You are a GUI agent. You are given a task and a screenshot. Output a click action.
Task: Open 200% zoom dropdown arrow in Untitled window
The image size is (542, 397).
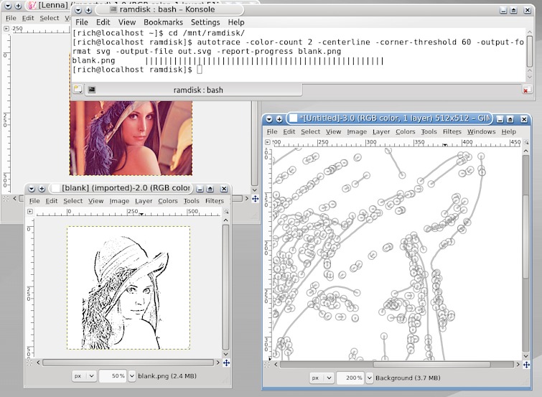coord(370,378)
